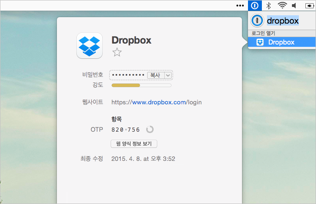Select the Dropbox login result row
This screenshot has width=316, height=204.
pyautogui.click(x=282, y=42)
